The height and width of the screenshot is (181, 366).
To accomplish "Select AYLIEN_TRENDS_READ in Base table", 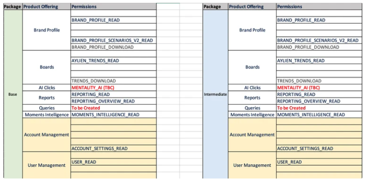I will (x=114, y=60).
